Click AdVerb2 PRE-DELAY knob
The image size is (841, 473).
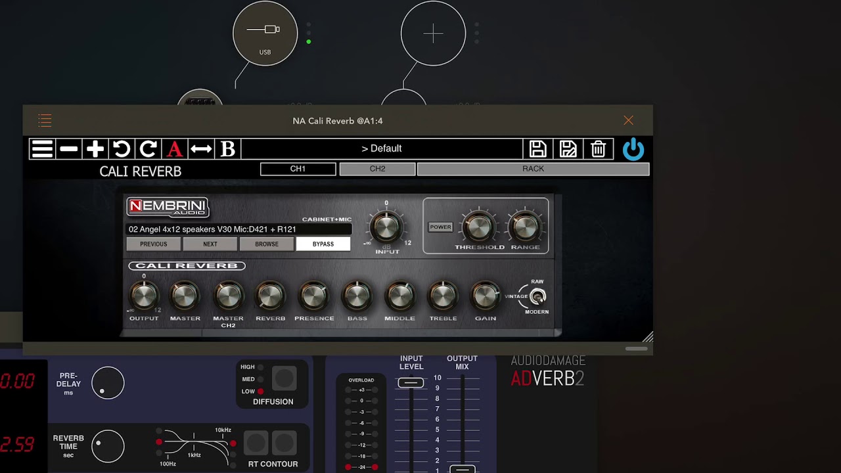(108, 383)
